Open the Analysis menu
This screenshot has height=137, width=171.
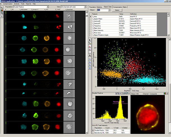pyautogui.click(x=17, y=4)
